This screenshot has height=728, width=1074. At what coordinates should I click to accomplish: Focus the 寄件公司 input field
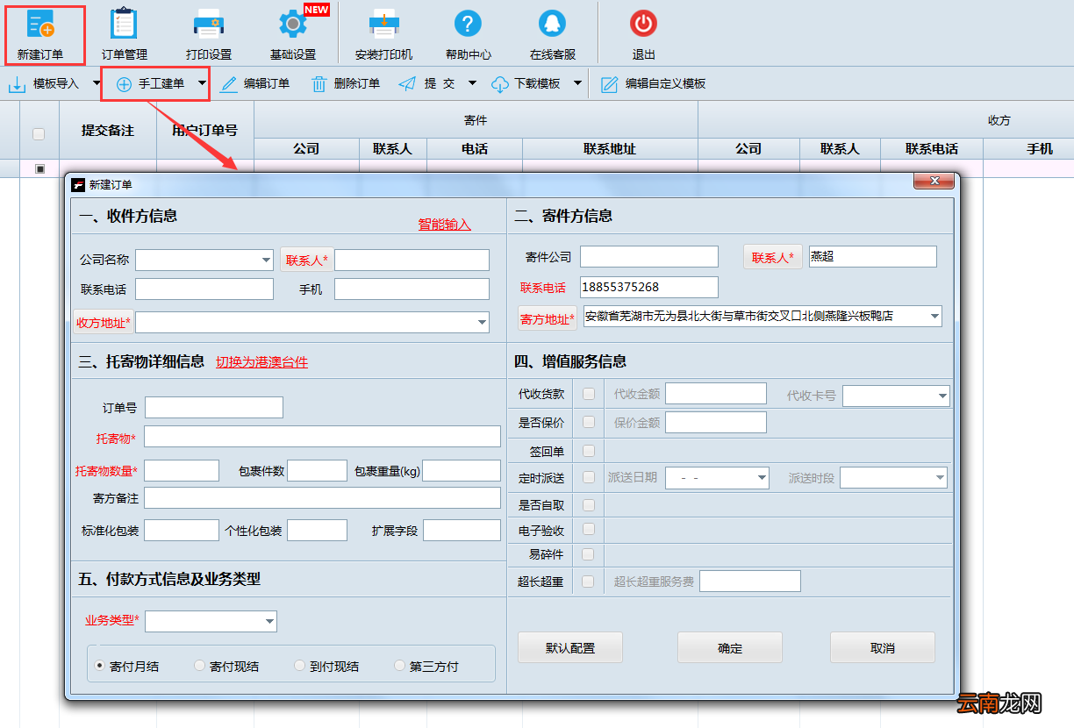[x=649, y=256]
